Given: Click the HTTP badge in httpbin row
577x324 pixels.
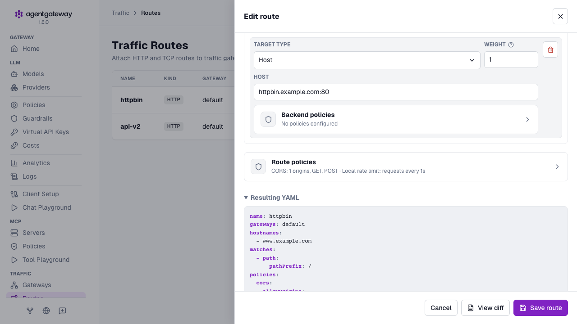Looking at the screenshot, I should [174, 100].
